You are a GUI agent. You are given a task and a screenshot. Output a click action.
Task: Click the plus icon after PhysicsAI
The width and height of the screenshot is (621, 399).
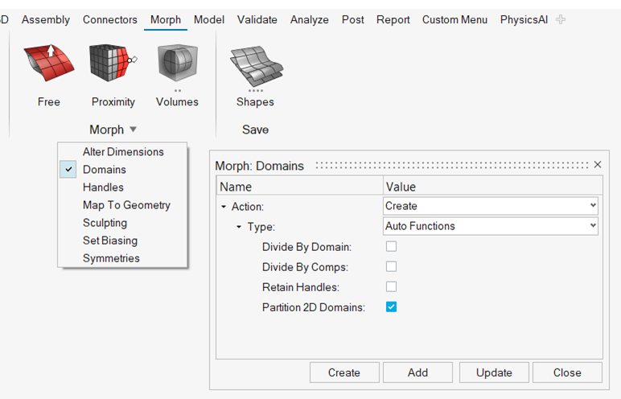561,19
